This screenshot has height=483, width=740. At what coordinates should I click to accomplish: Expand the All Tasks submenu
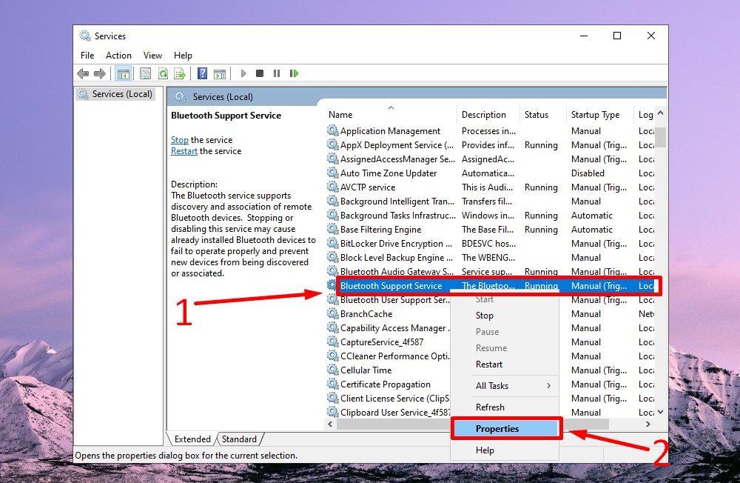click(513, 386)
